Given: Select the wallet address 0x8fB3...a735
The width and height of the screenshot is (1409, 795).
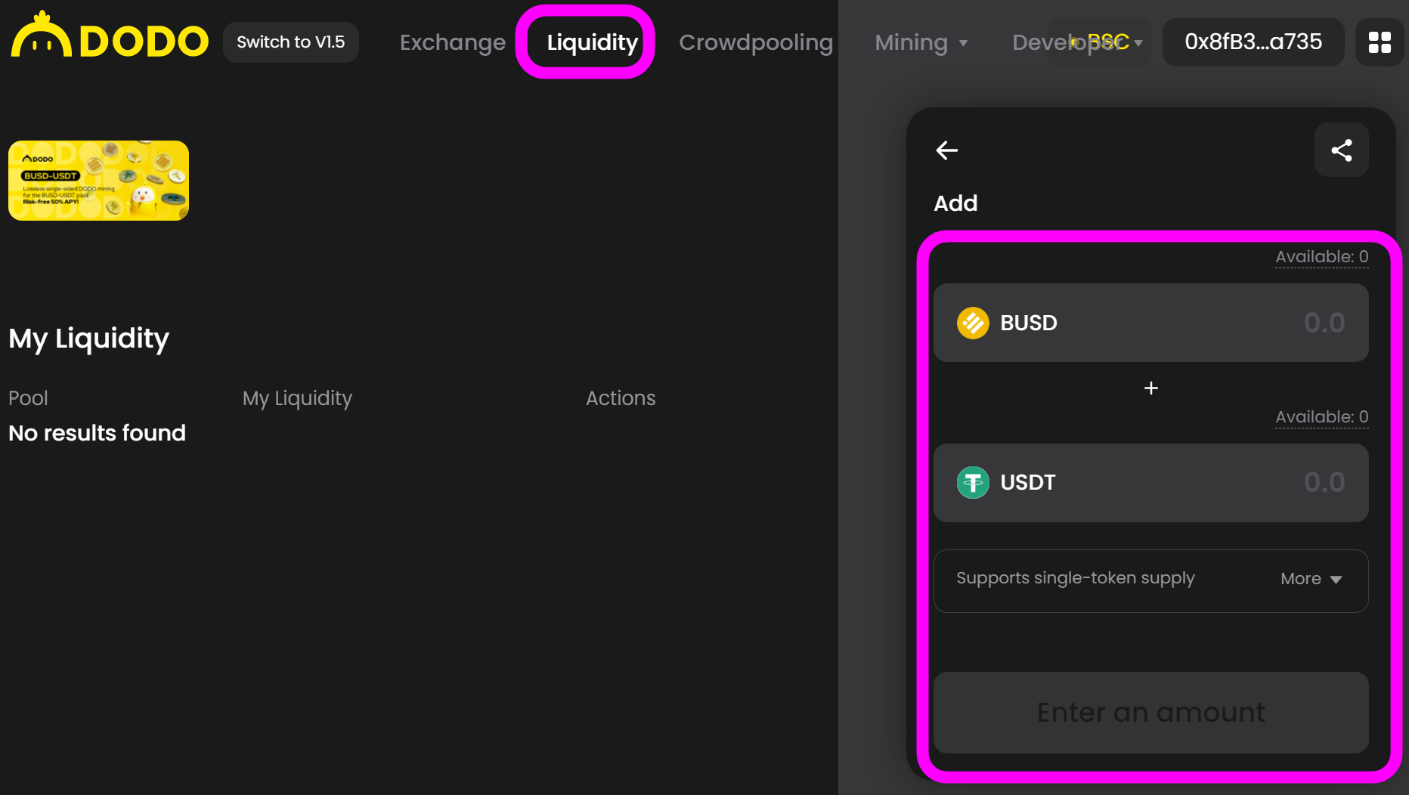Looking at the screenshot, I should tap(1253, 42).
